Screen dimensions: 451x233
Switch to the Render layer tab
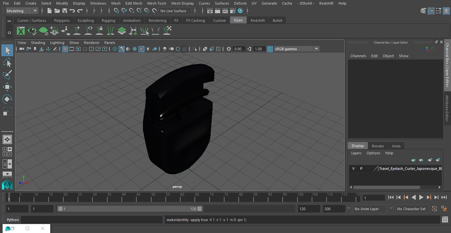coord(378,146)
